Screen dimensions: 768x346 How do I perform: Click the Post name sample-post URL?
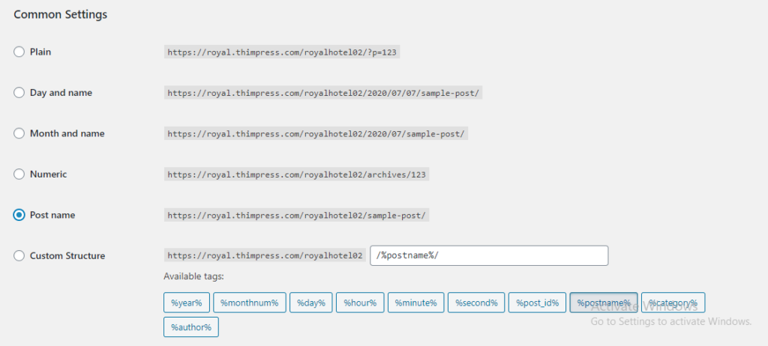297,216
